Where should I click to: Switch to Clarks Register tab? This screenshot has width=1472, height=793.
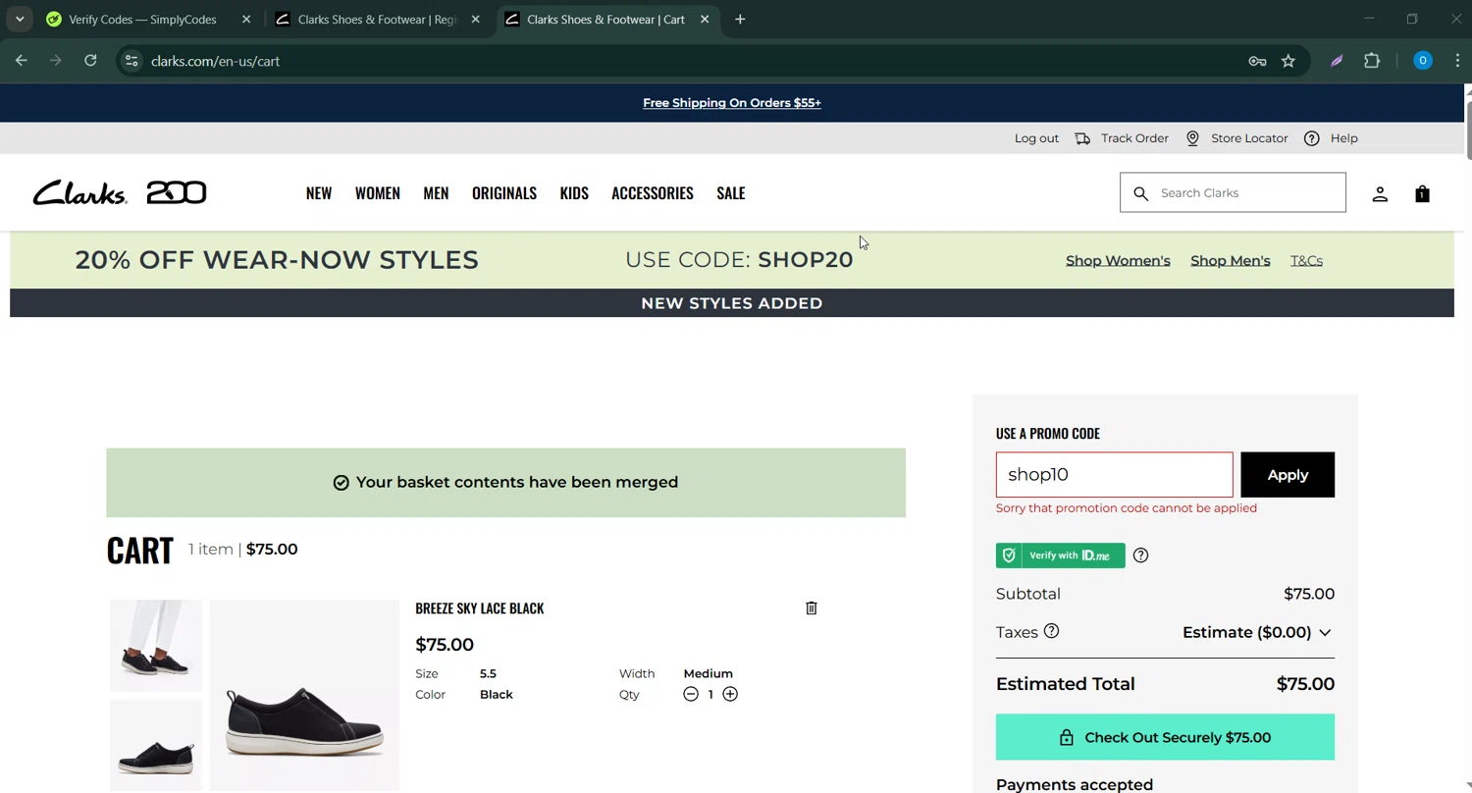tap(378, 19)
